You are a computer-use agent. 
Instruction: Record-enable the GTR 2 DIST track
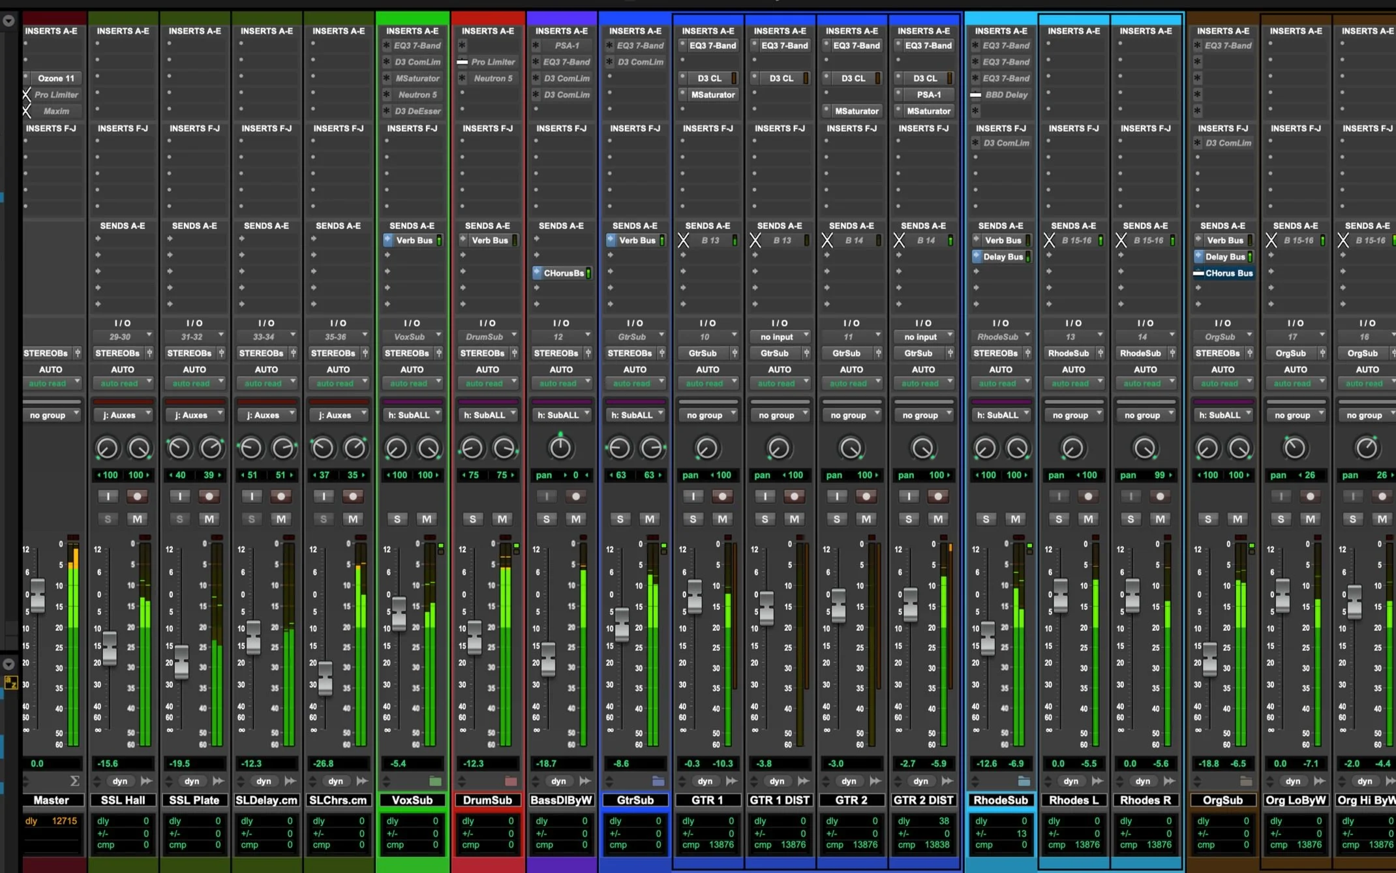(938, 497)
